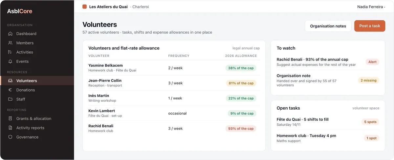Screen dimensions: 394x160
Task: Click occasional frequency for Kevin Lambert
Action: click(177, 113)
